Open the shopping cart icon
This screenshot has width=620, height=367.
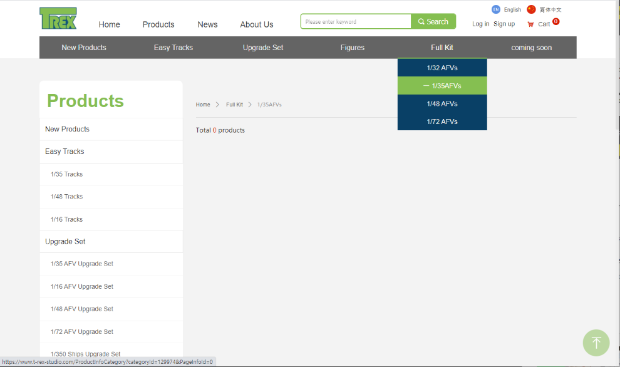(x=530, y=24)
